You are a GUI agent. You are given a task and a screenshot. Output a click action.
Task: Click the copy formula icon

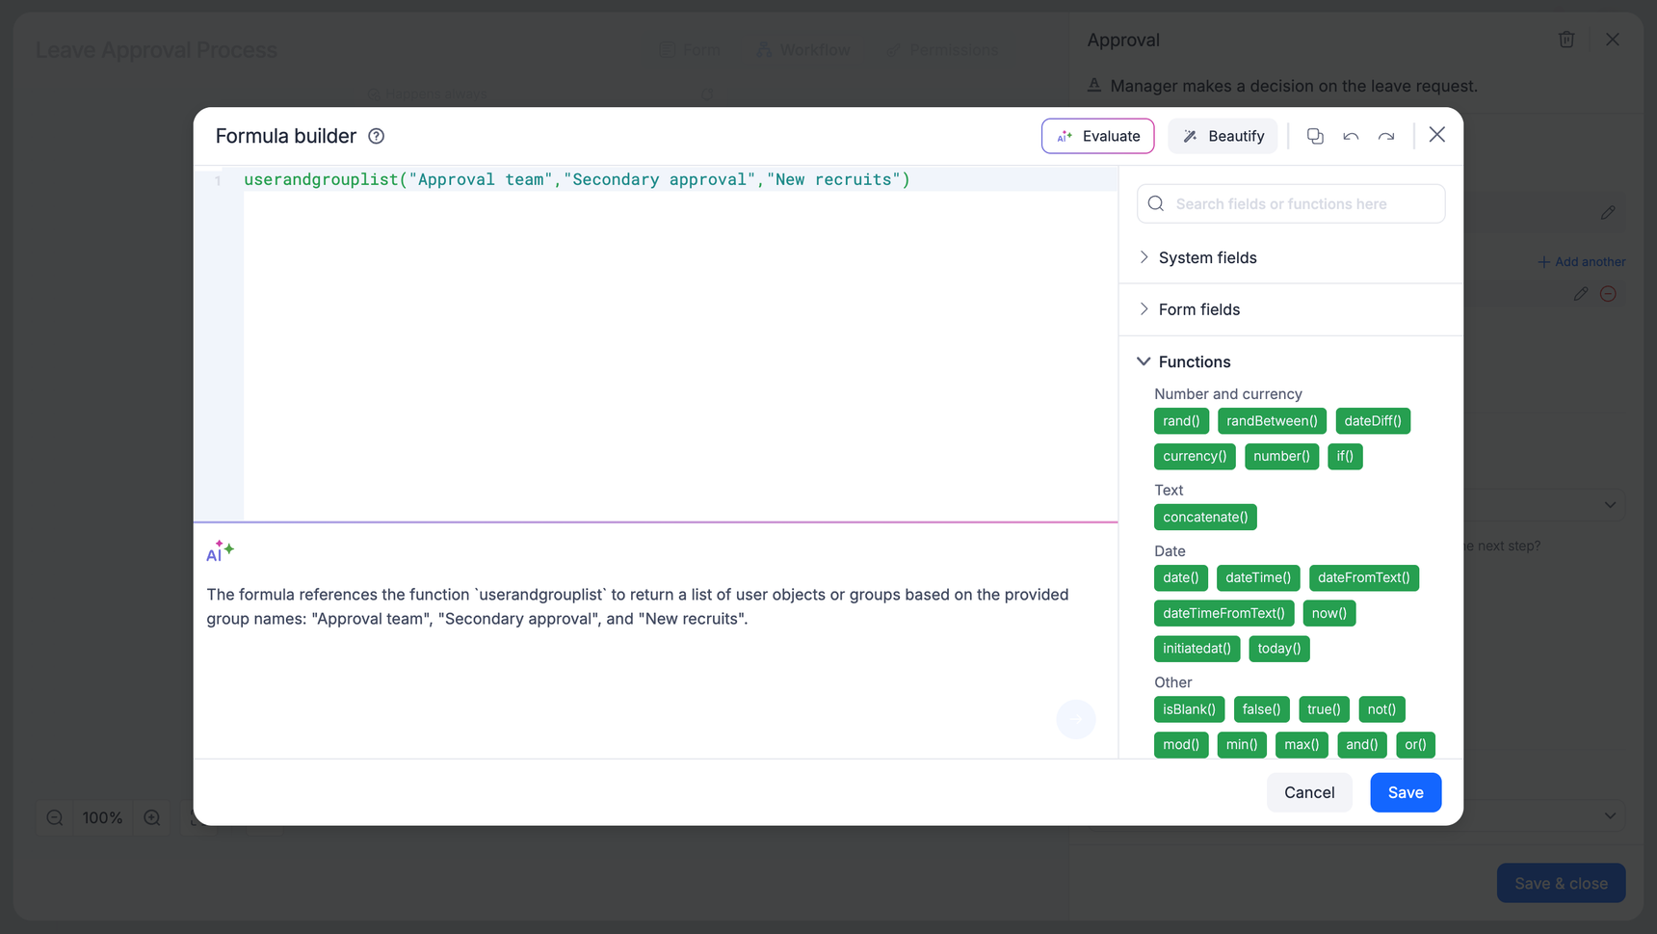pos(1315,136)
